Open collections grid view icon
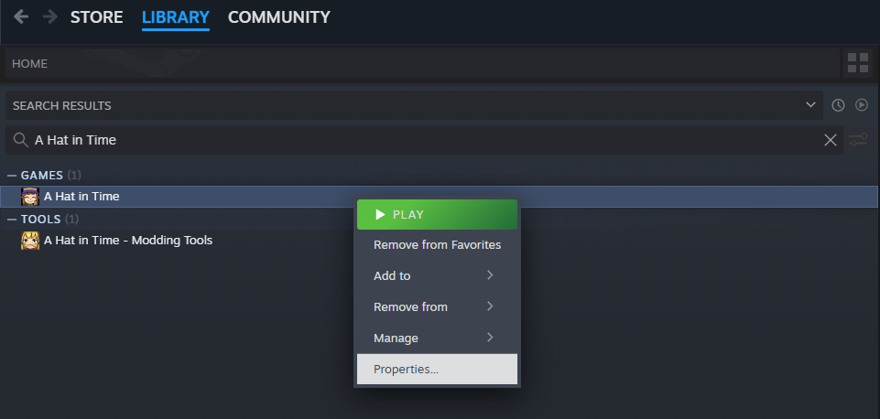 click(857, 63)
